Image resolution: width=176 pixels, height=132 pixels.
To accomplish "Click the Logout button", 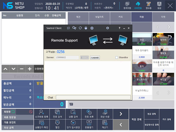I will pos(95,58).
